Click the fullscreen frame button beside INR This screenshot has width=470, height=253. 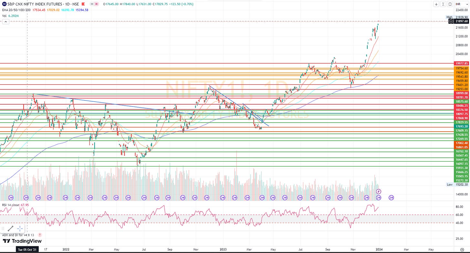pos(450,4)
